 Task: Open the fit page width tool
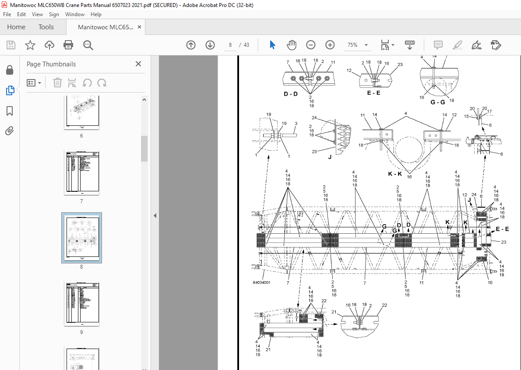point(385,45)
